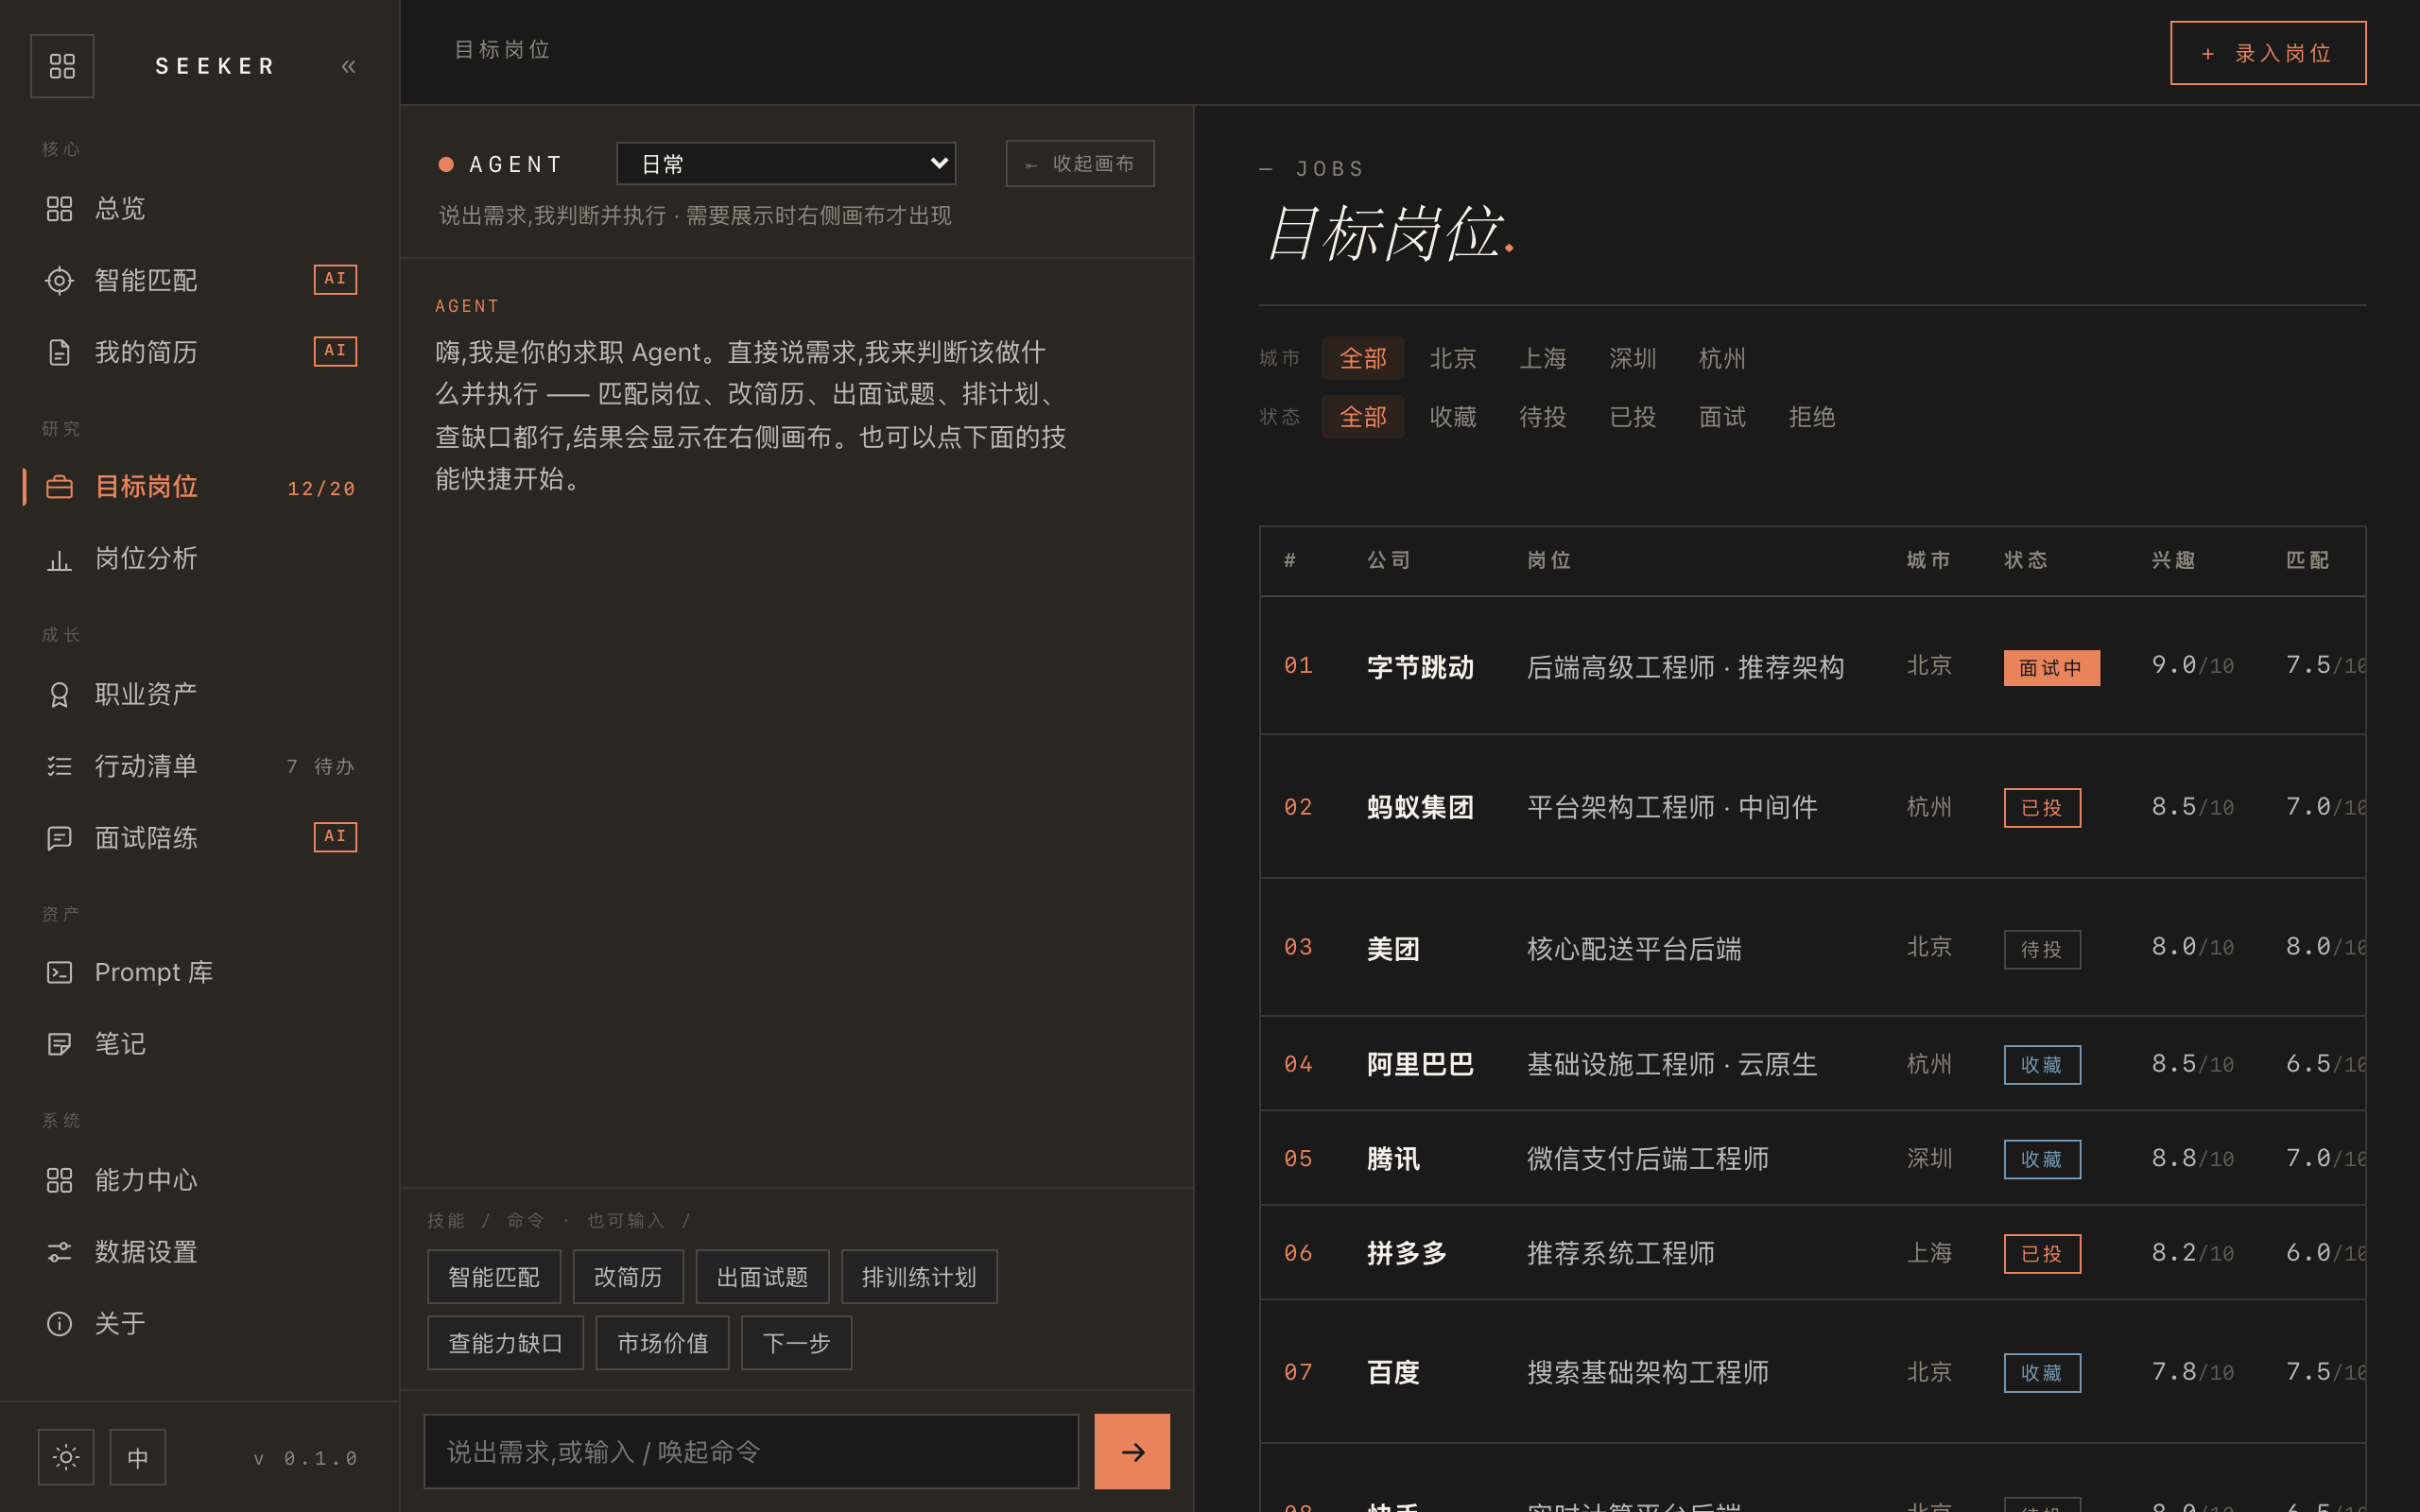The width and height of the screenshot is (2420, 1512).
Task: Click the SEEKER grid logo icon
Action: coord(62,66)
